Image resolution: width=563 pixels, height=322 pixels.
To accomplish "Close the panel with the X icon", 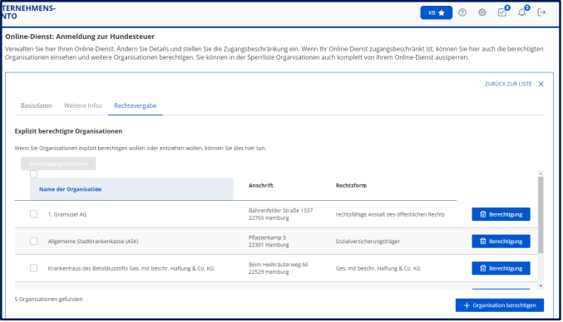I will coord(542,84).
